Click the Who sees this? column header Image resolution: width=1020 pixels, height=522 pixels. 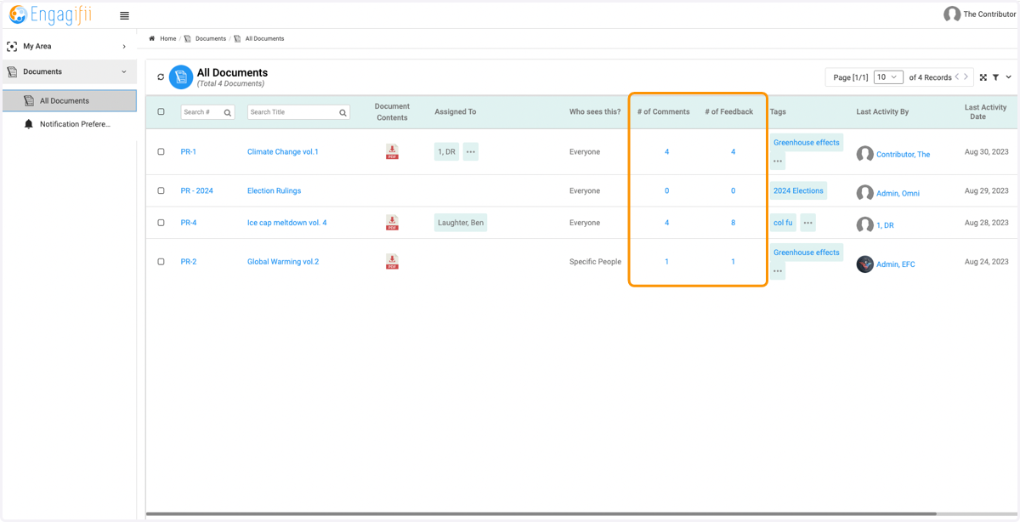point(595,112)
